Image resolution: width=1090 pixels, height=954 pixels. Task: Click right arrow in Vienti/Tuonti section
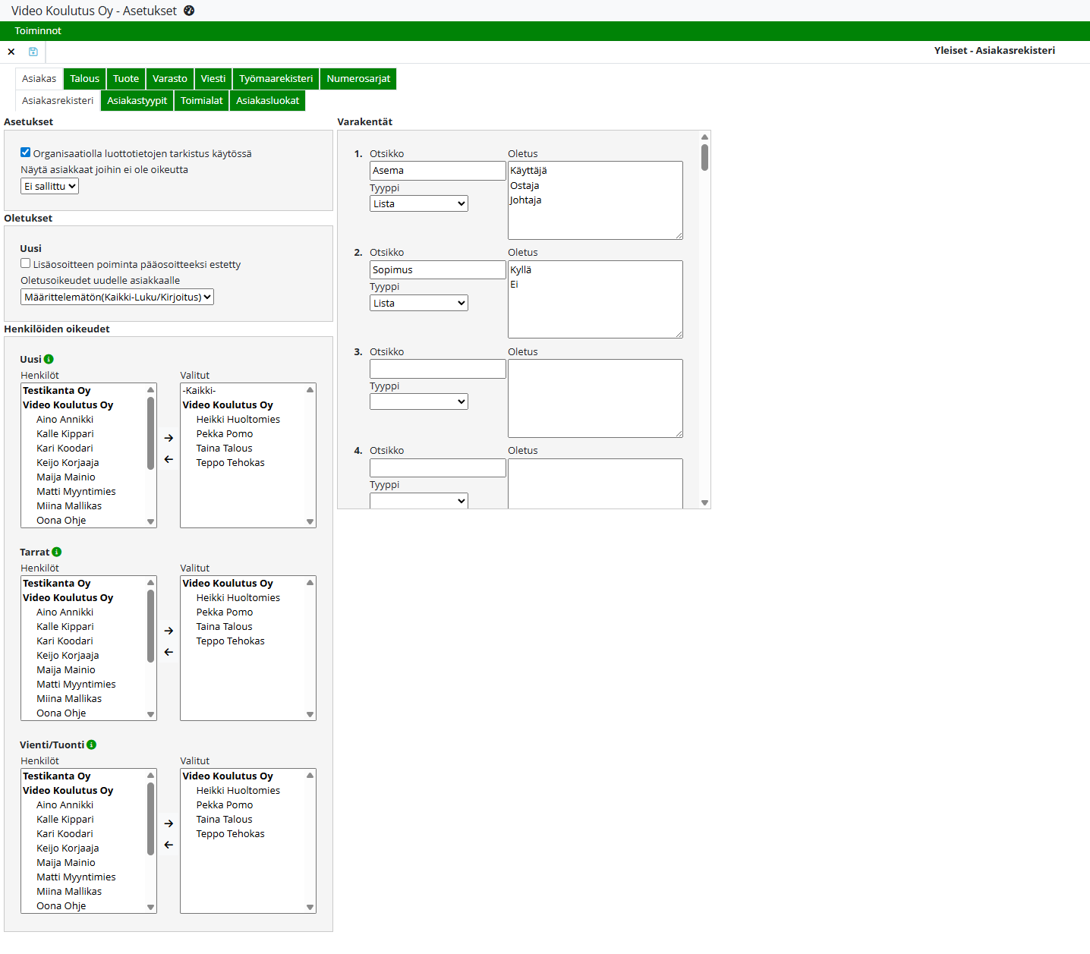coord(169,823)
